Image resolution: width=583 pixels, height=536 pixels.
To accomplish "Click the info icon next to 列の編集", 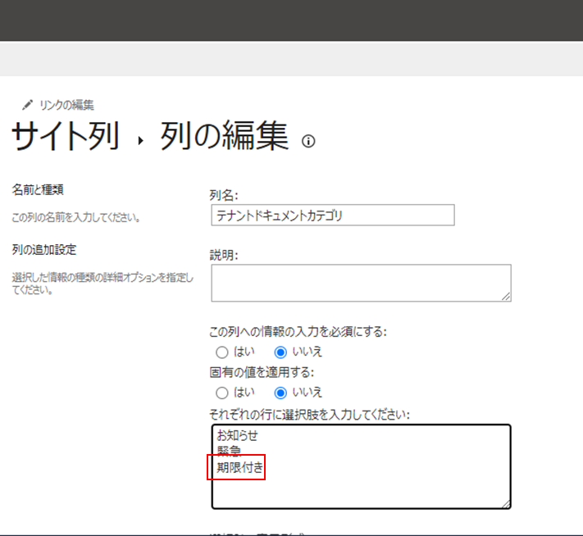I will (x=308, y=141).
